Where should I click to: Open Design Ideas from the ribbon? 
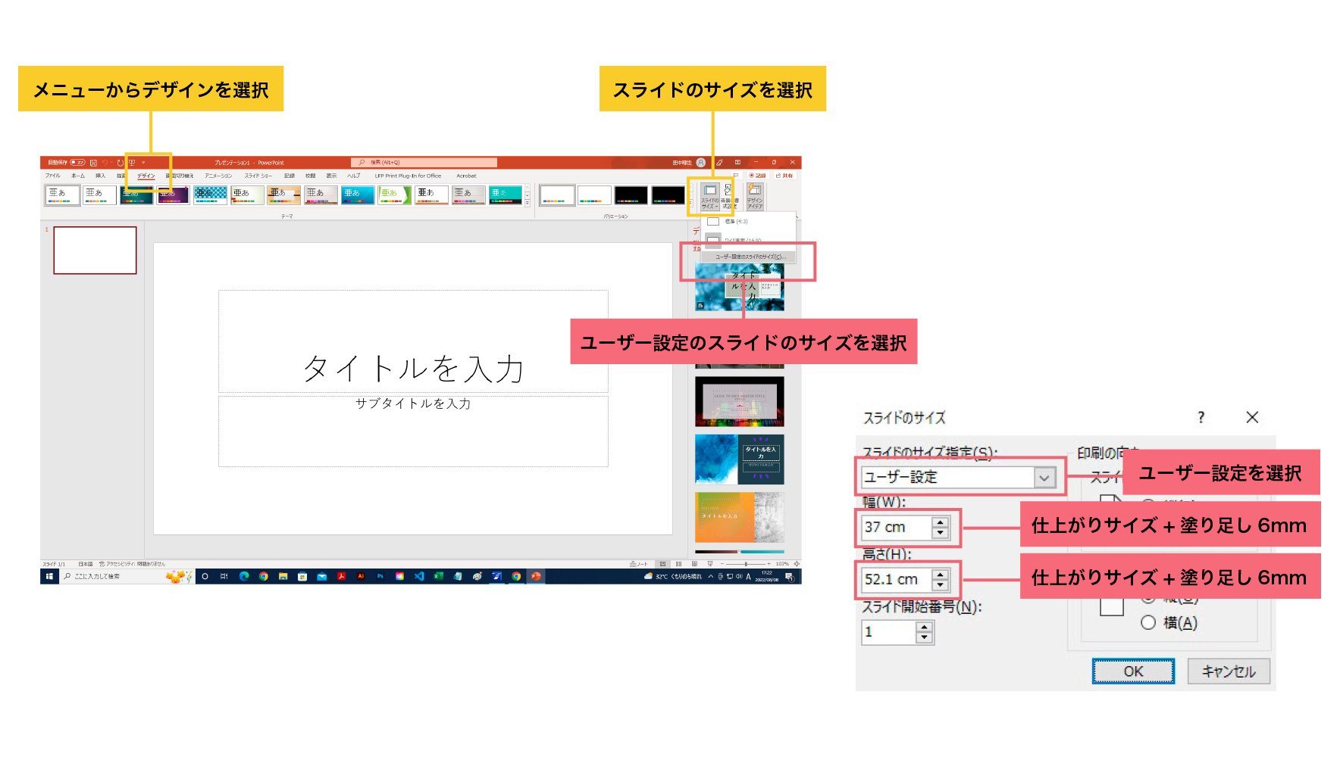tap(755, 197)
